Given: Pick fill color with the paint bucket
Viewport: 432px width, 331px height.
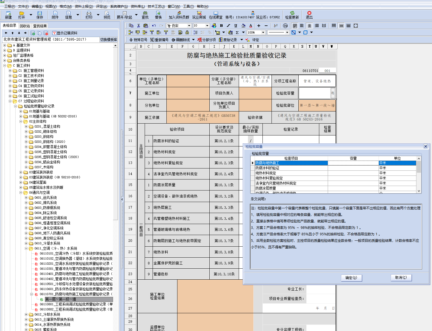Looking at the screenshot, I should coord(243,26).
